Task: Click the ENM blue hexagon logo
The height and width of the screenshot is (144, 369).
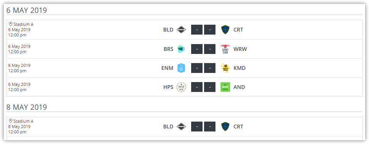Action: click(181, 68)
